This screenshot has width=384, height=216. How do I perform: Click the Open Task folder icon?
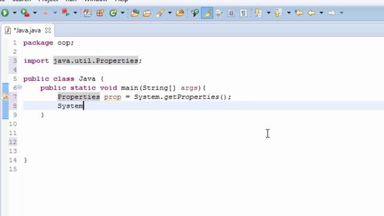147,13
